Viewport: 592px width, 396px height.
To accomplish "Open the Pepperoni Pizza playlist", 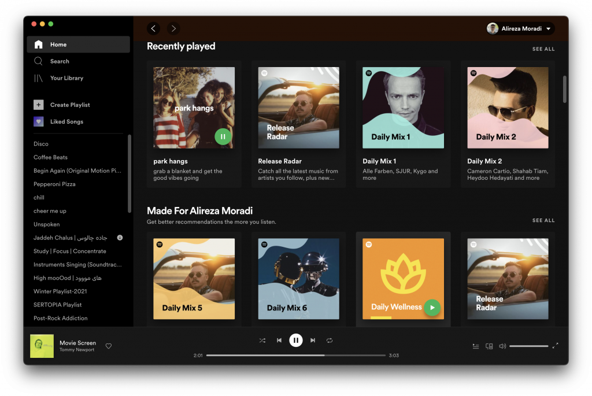I will point(54,184).
